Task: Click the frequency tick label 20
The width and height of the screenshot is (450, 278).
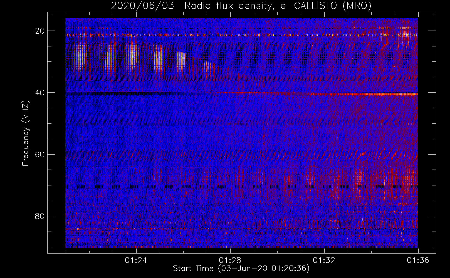Action: [x=40, y=31]
